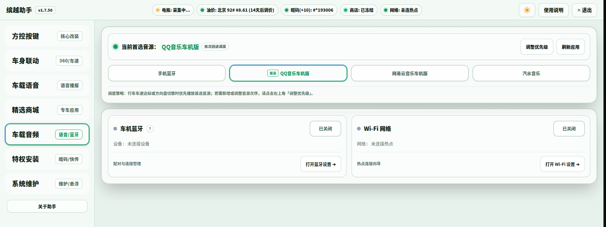Click the 暗码 code status chip
The height and width of the screenshot is (227, 606).
(309, 10)
